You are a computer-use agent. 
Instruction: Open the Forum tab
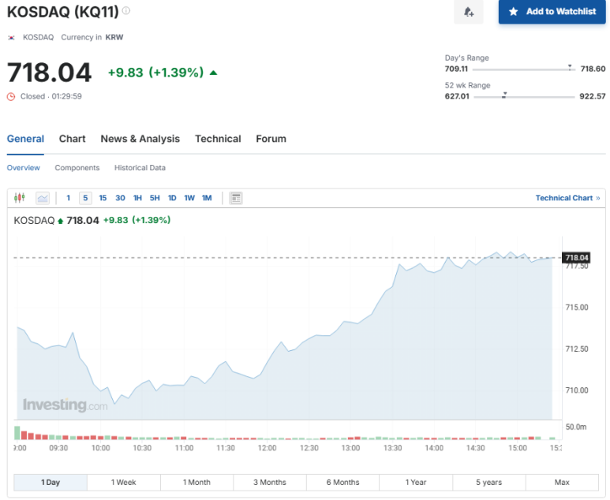pos(271,139)
